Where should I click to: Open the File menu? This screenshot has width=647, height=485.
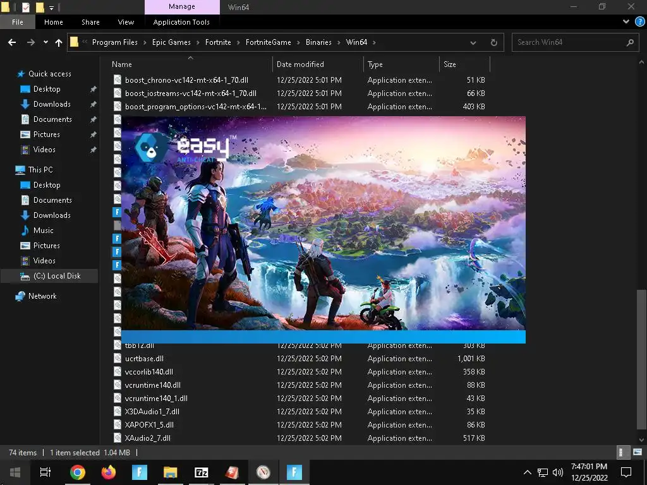click(17, 22)
